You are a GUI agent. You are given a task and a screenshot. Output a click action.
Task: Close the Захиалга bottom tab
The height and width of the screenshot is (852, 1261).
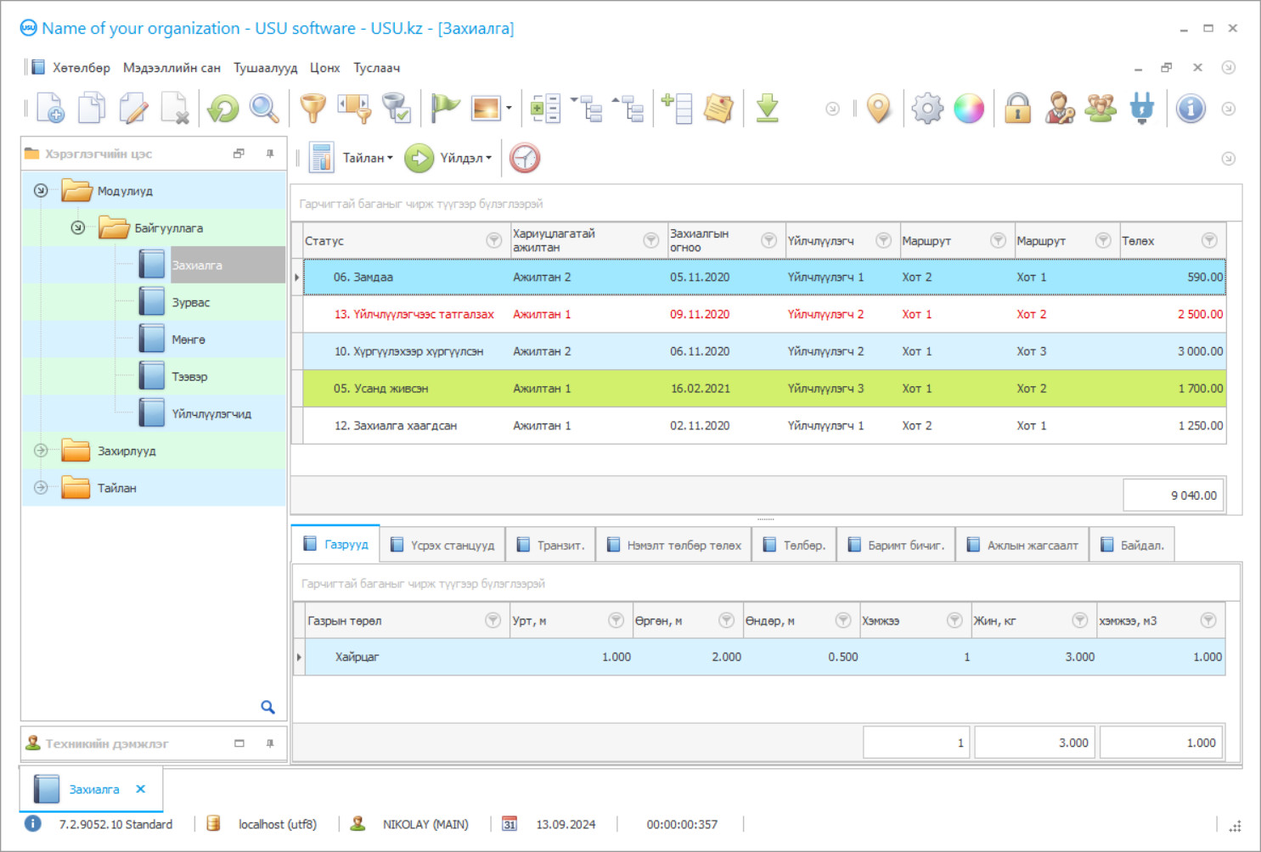(x=141, y=788)
